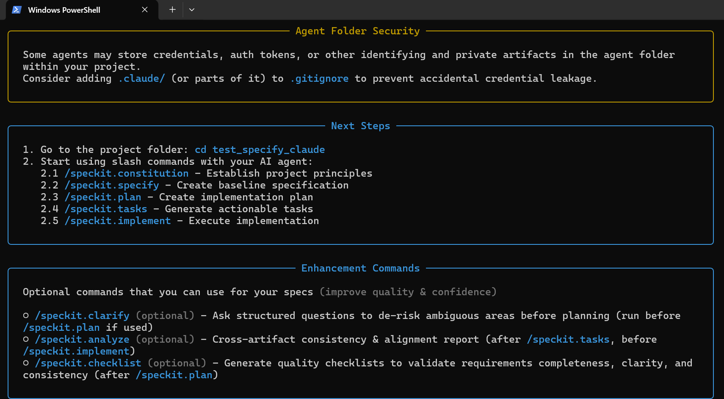Open the new tab profile dropdown chevron
Image resolution: width=724 pixels, height=399 pixels.
(192, 10)
